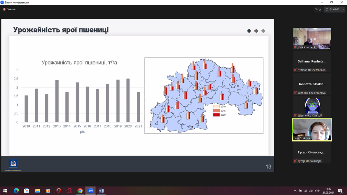Open the Windows Start menu
This screenshot has width=347, height=195.
tap(5, 191)
